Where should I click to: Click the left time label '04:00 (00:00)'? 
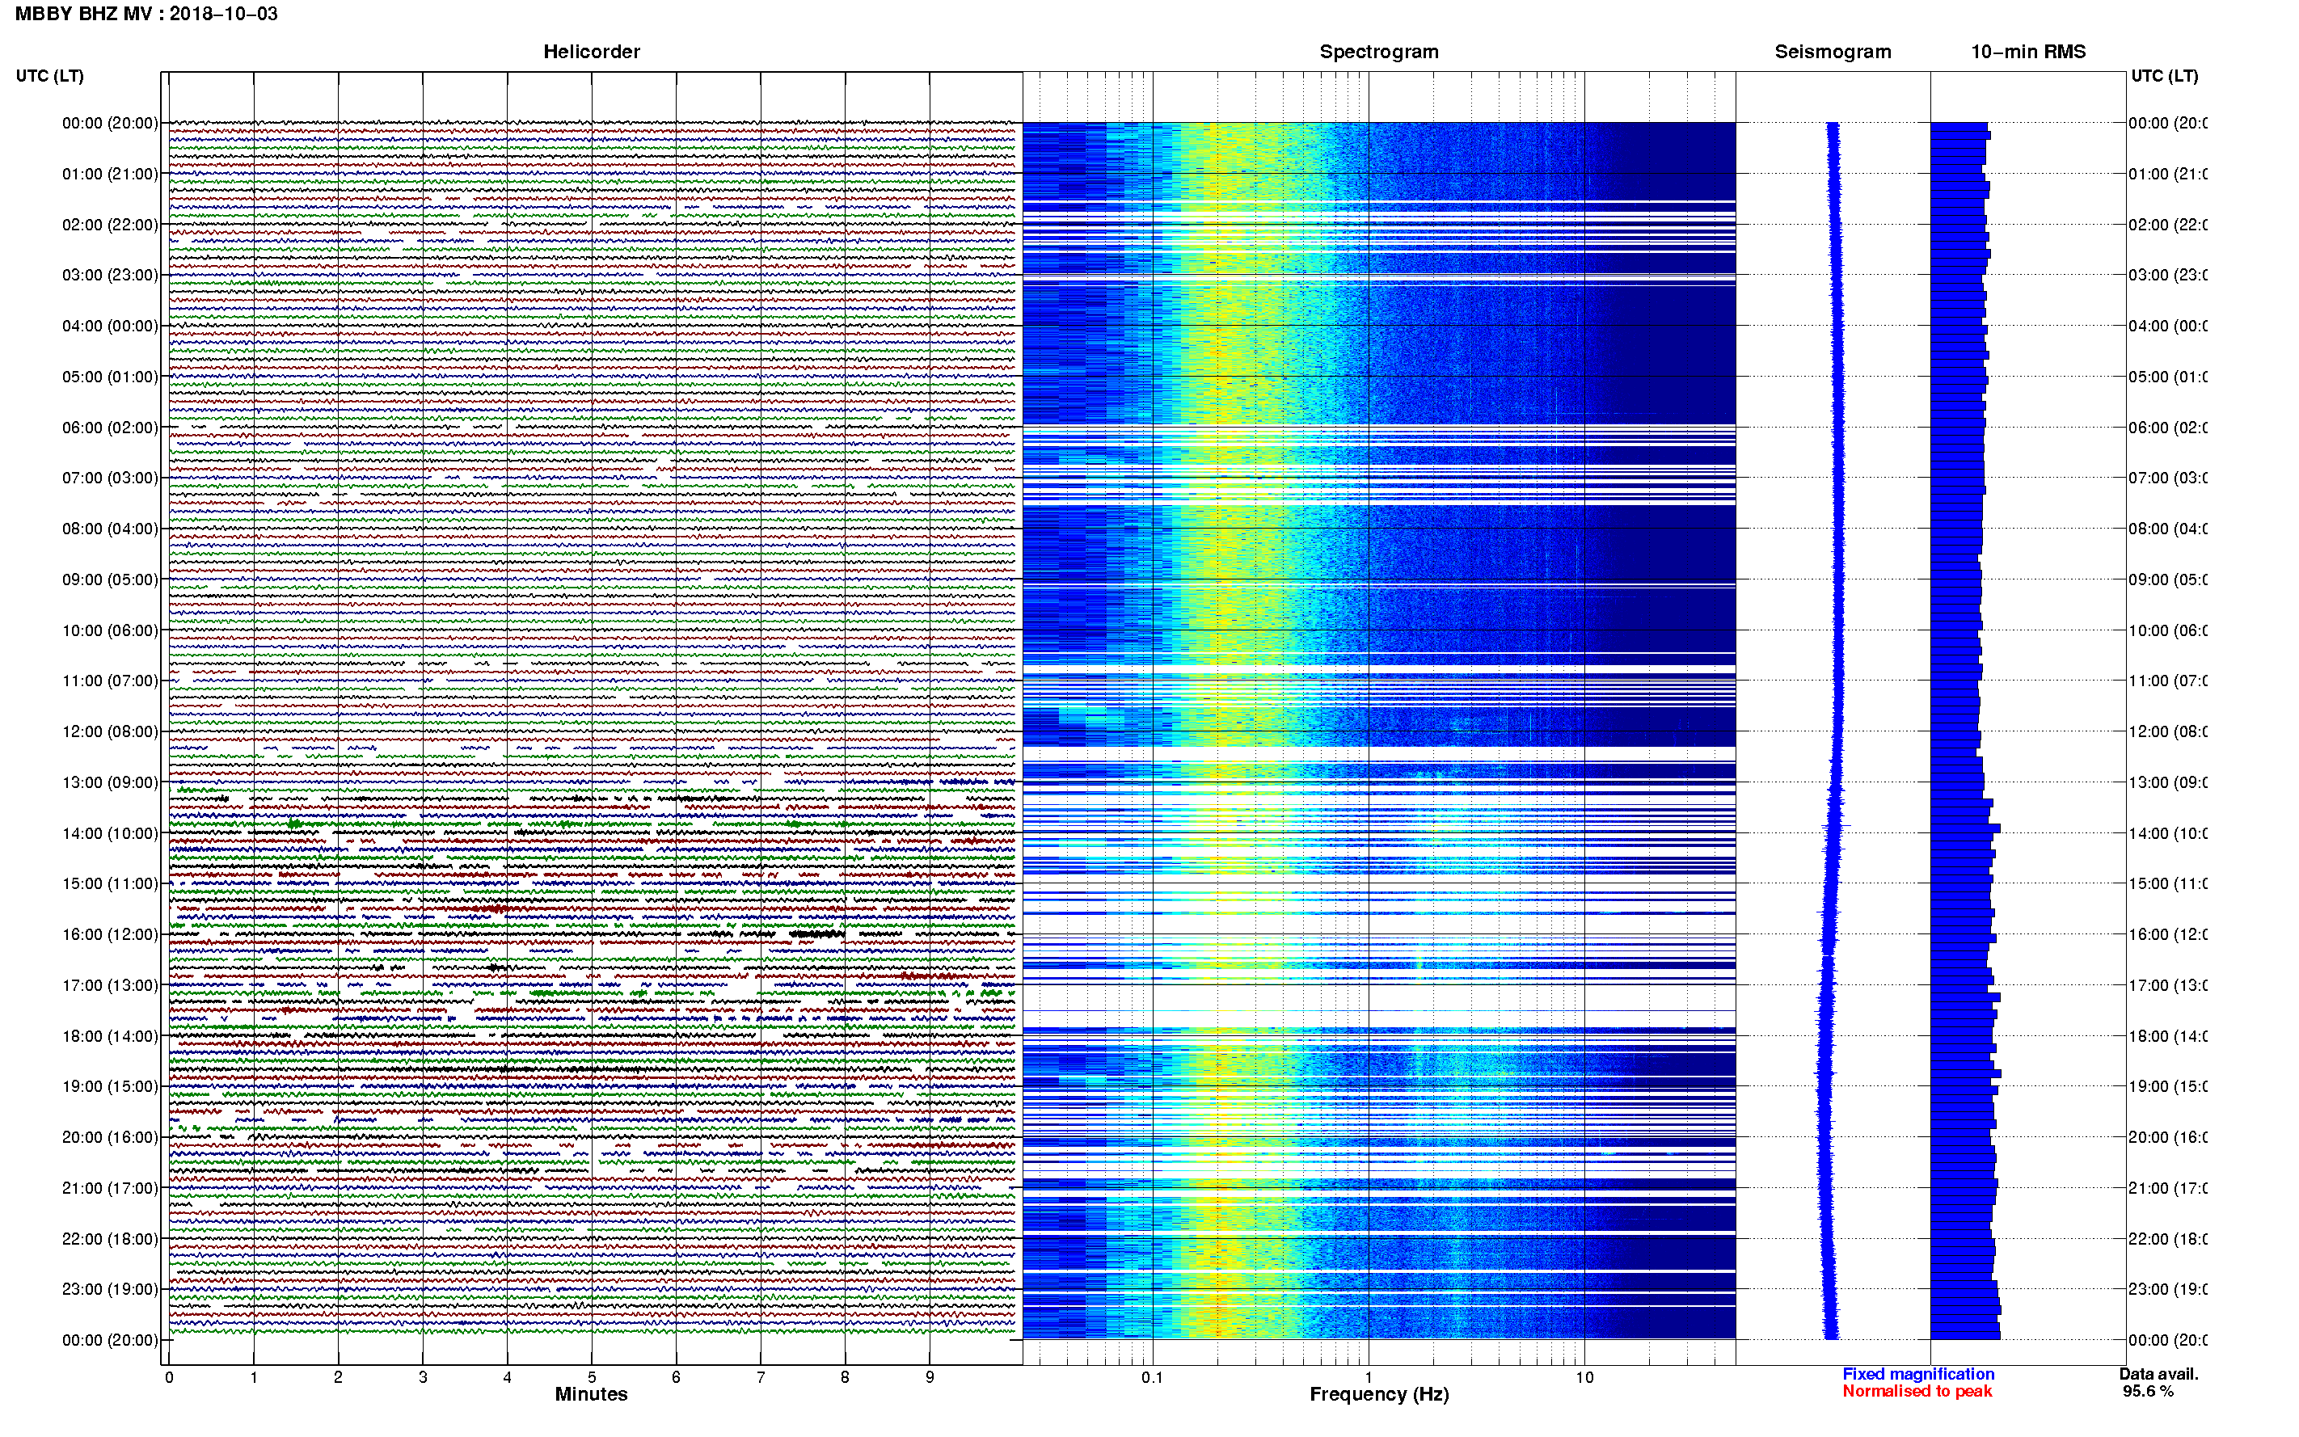pyautogui.click(x=110, y=326)
